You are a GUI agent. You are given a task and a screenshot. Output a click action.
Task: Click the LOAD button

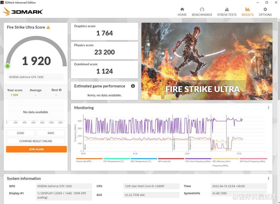click(20, 133)
